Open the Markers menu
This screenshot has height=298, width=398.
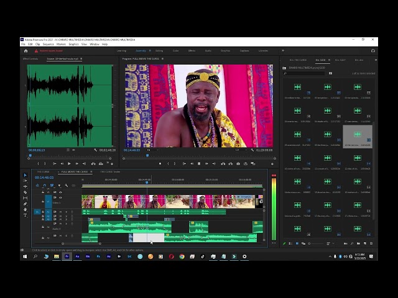click(61, 44)
